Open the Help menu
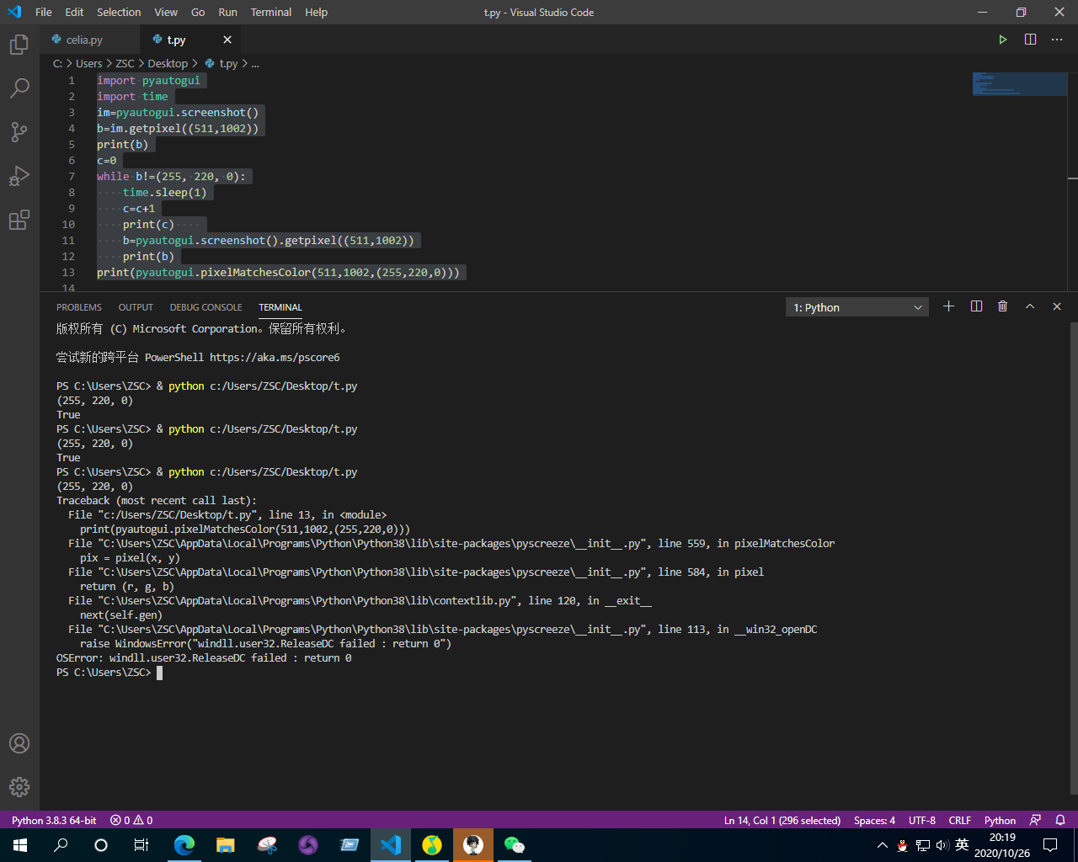The height and width of the screenshot is (862, 1078). 317,12
